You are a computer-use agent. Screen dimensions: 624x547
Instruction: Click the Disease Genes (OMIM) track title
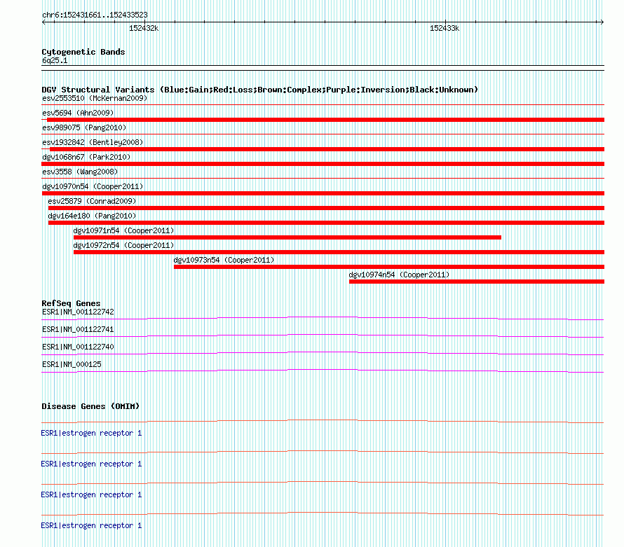pyautogui.click(x=90, y=406)
